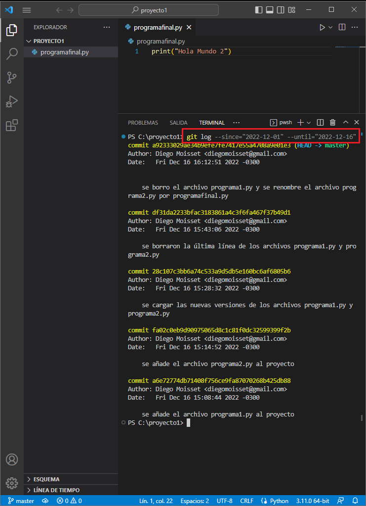Click the master branch status item

click(21, 501)
